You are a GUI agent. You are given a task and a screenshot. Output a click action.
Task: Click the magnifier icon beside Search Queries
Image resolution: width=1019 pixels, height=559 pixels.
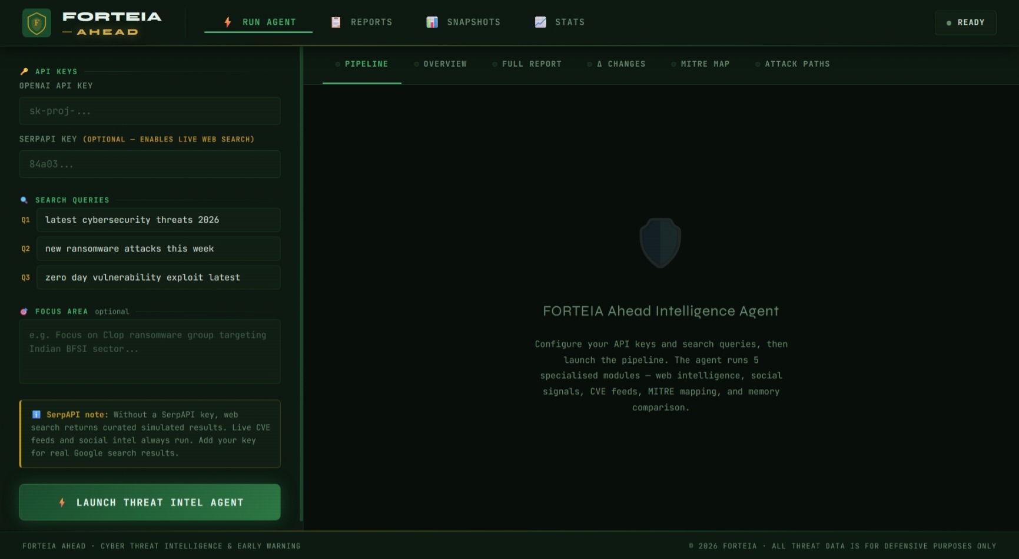coord(24,200)
